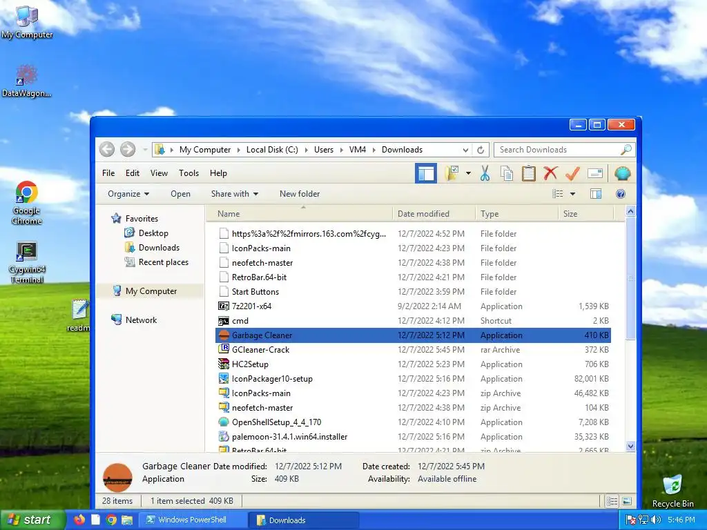Open the Open-Shell settings shell icon
Viewport: 707px width, 530px height.
[623, 173]
